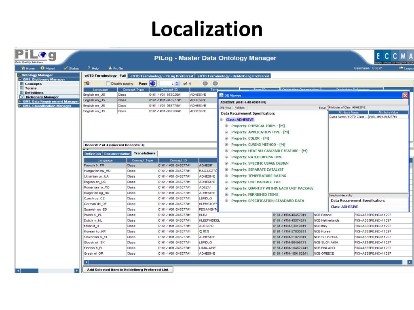Click the Logout icon

pyautogui.click(x=401, y=68)
